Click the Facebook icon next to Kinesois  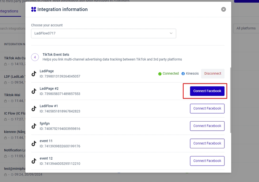click(183, 74)
